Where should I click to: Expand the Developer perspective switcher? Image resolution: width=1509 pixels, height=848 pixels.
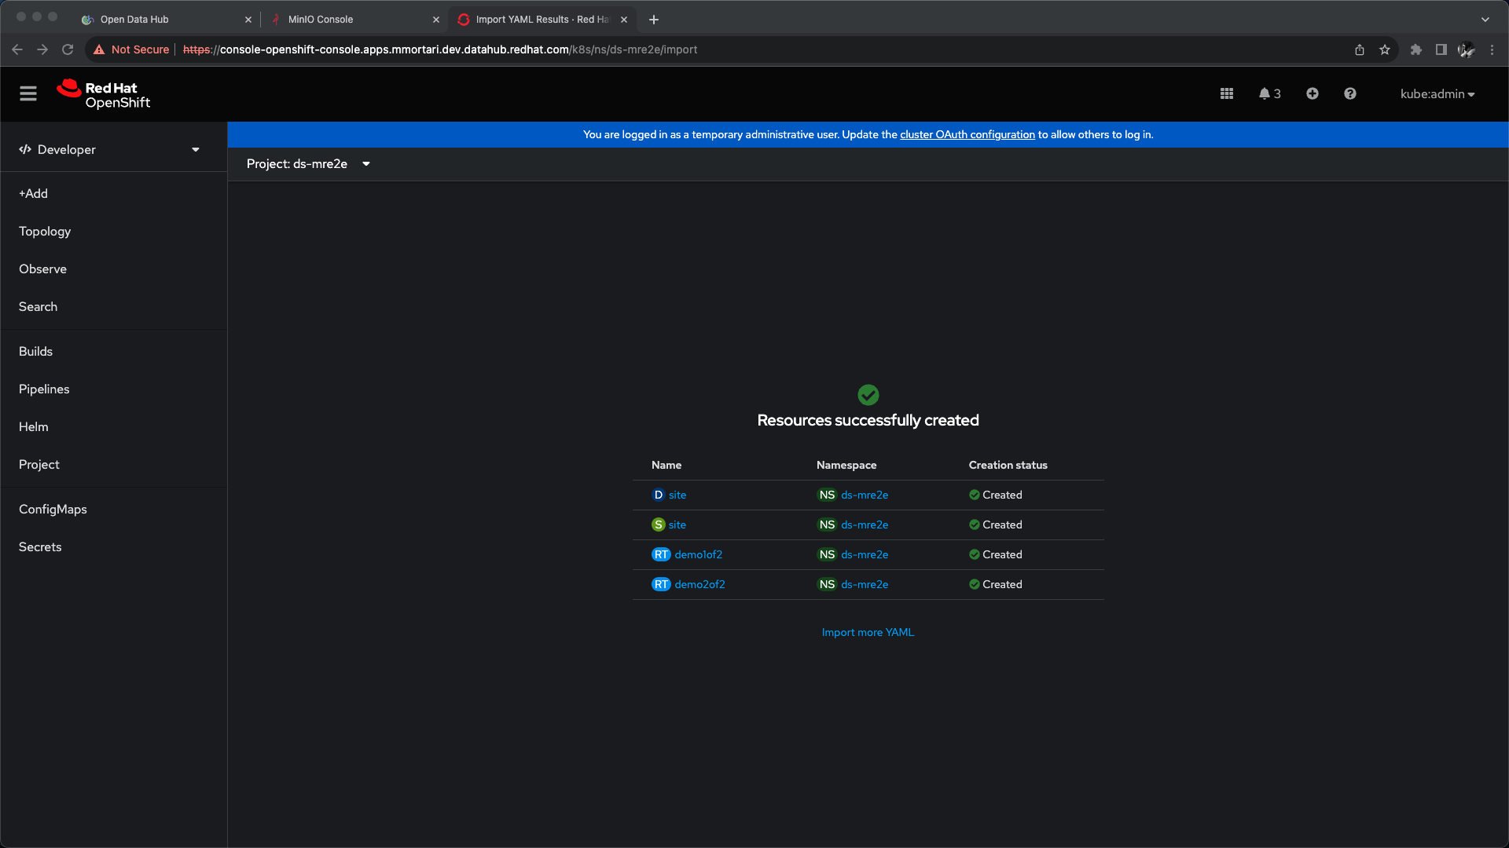[110, 149]
